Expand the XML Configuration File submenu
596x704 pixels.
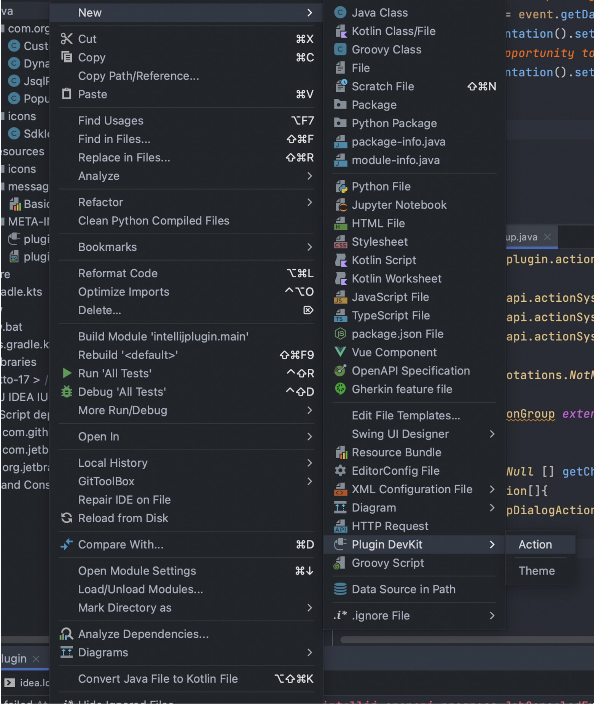(414, 489)
